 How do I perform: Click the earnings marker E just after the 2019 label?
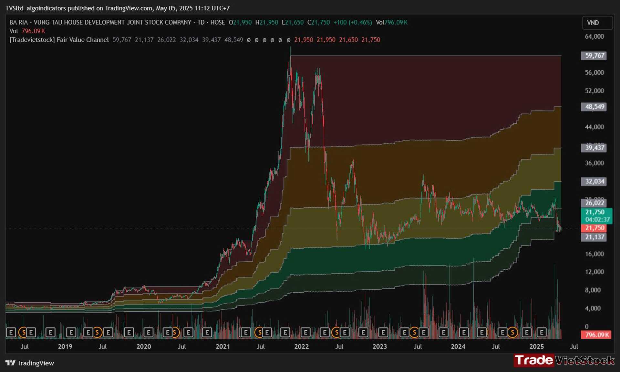pos(71,332)
